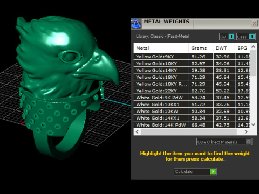Screen dimensions: 259x194
Task: Click the 33.26 DWT cell
Action: (224, 105)
